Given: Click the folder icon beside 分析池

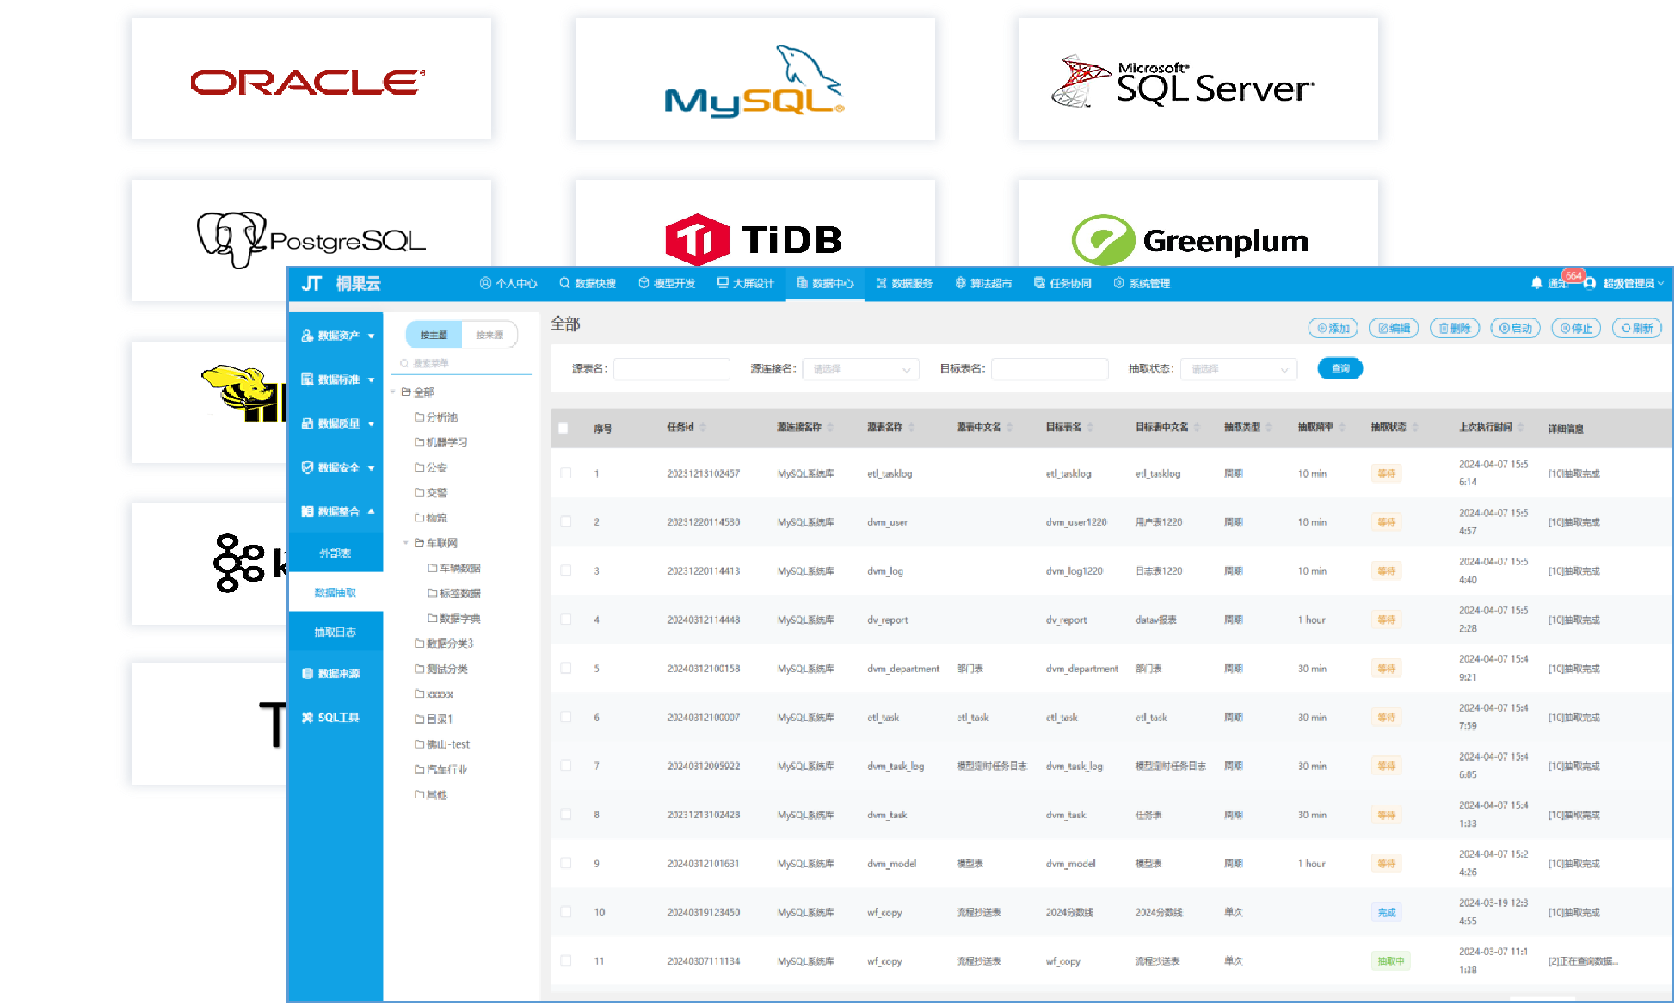Looking at the screenshot, I should click(x=419, y=416).
